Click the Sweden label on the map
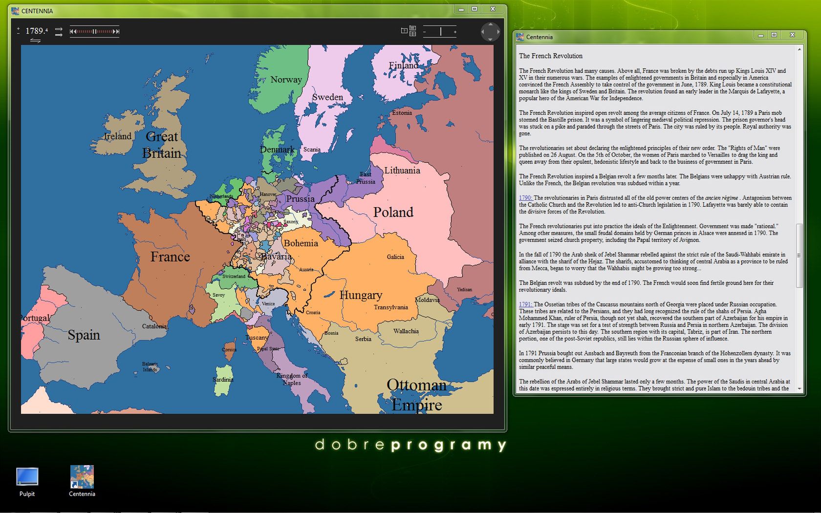821x513 pixels. (327, 97)
